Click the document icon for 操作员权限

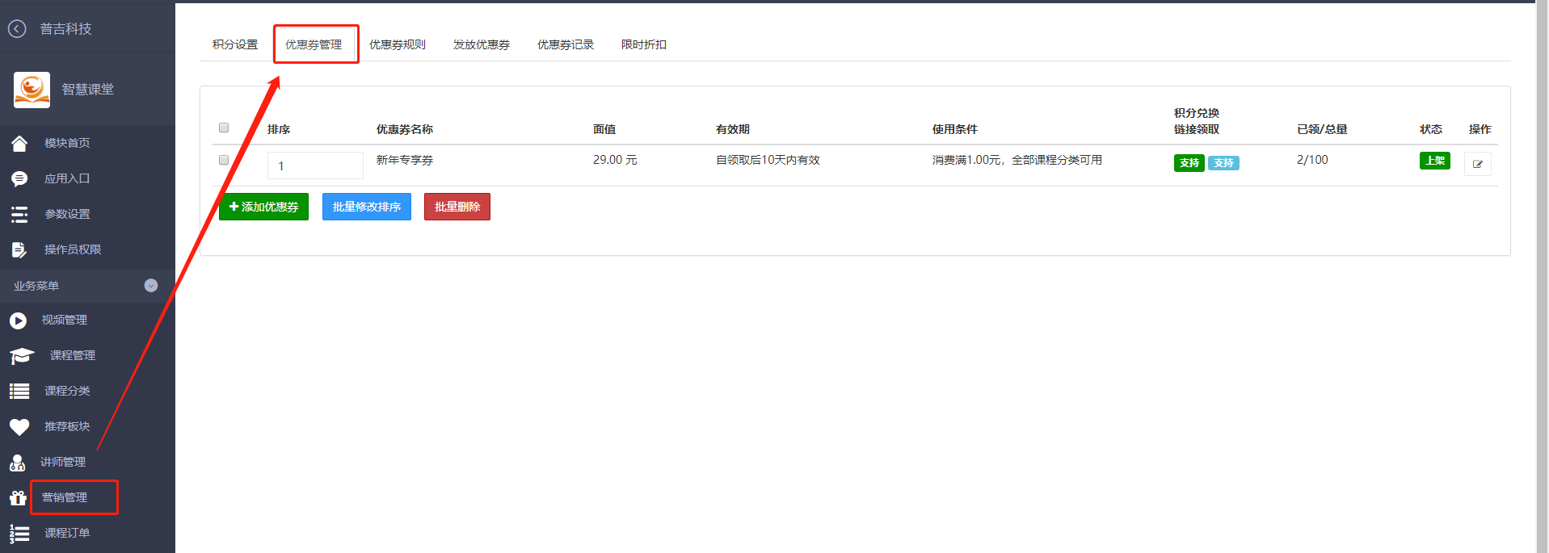click(19, 250)
